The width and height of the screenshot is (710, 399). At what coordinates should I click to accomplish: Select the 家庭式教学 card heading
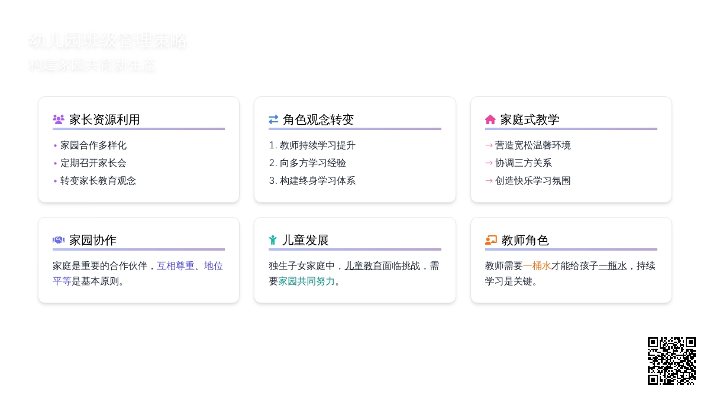530,119
